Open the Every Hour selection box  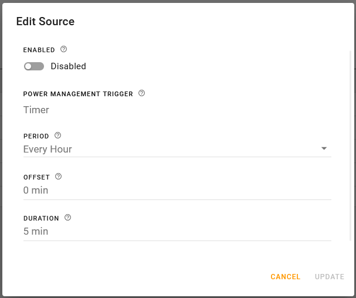170,149
